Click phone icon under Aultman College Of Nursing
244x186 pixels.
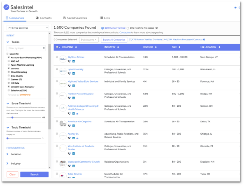pyautogui.click(x=69, y=113)
